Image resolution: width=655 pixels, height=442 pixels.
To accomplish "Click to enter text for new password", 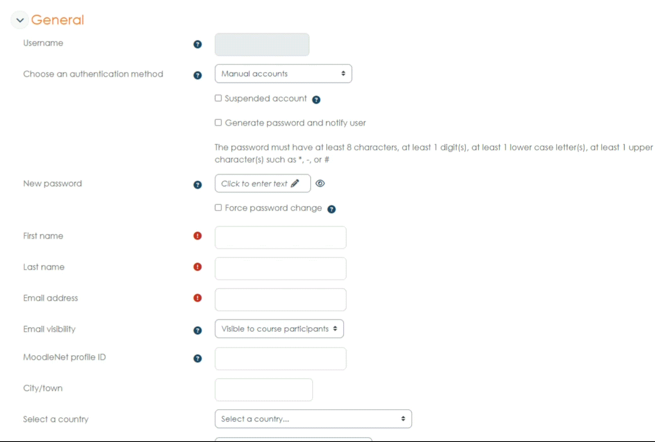I will tap(254, 183).
